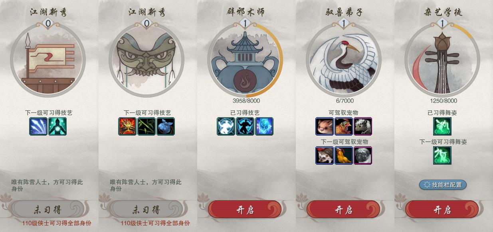
Task: Click the red flaming flower skill icon
Action: pyautogui.click(x=127, y=126)
